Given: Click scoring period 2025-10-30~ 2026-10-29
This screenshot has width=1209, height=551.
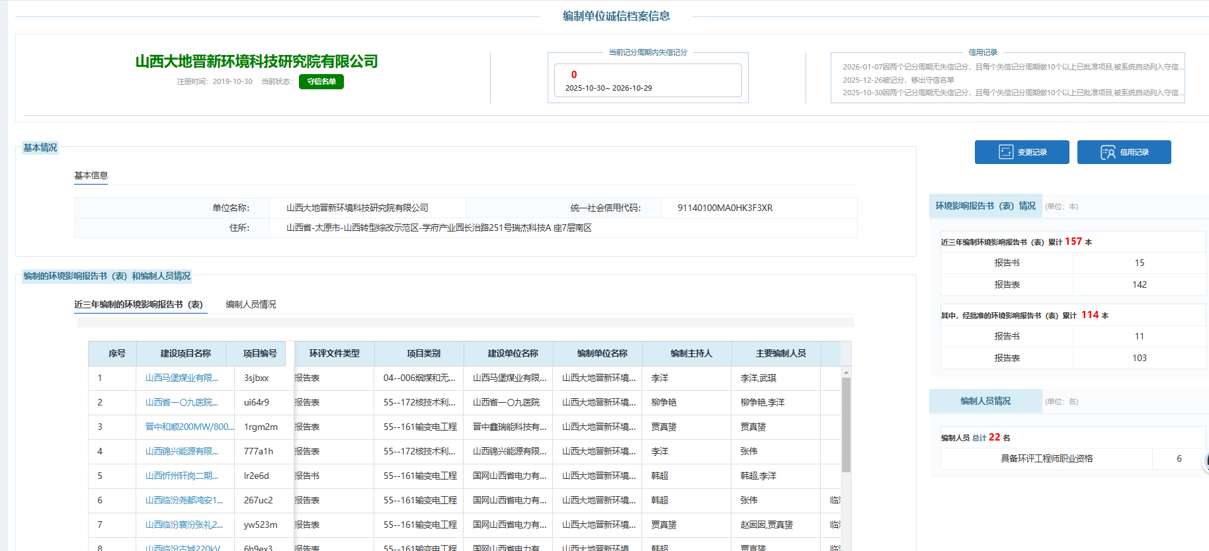Looking at the screenshot, I should (608, 88).
